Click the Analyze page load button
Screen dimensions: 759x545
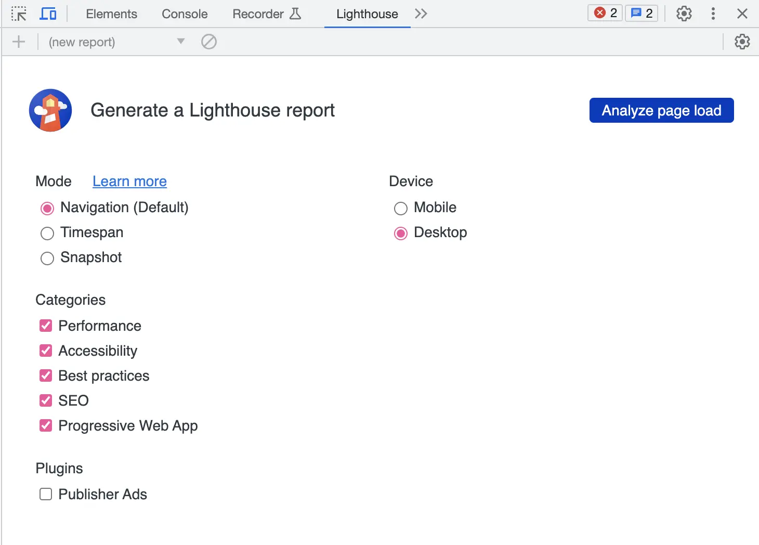point(661,110)
